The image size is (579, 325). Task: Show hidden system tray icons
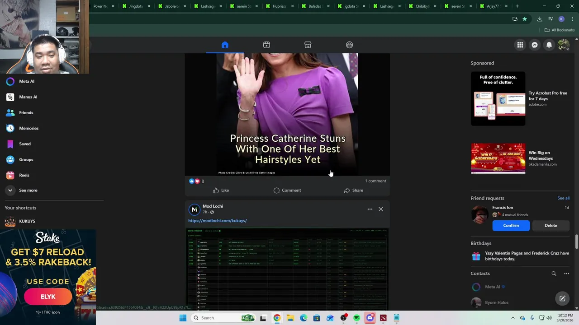(x=513, y=318)
